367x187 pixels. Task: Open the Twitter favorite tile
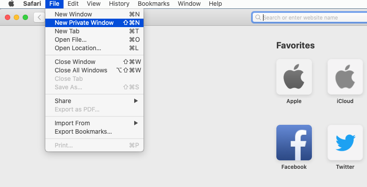tap(345, 143)
